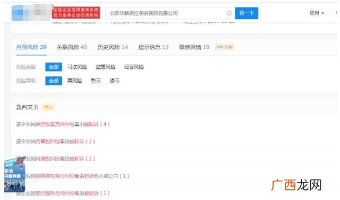Image resolution: width=340 pixels, height=200 pixels.
Task: Filter risk type by 司法风险
Action: (x=77, y=67)
